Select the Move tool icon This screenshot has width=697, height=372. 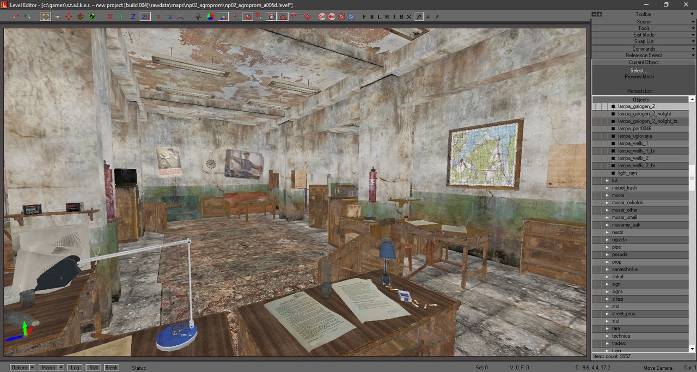(x=69, y=17)
